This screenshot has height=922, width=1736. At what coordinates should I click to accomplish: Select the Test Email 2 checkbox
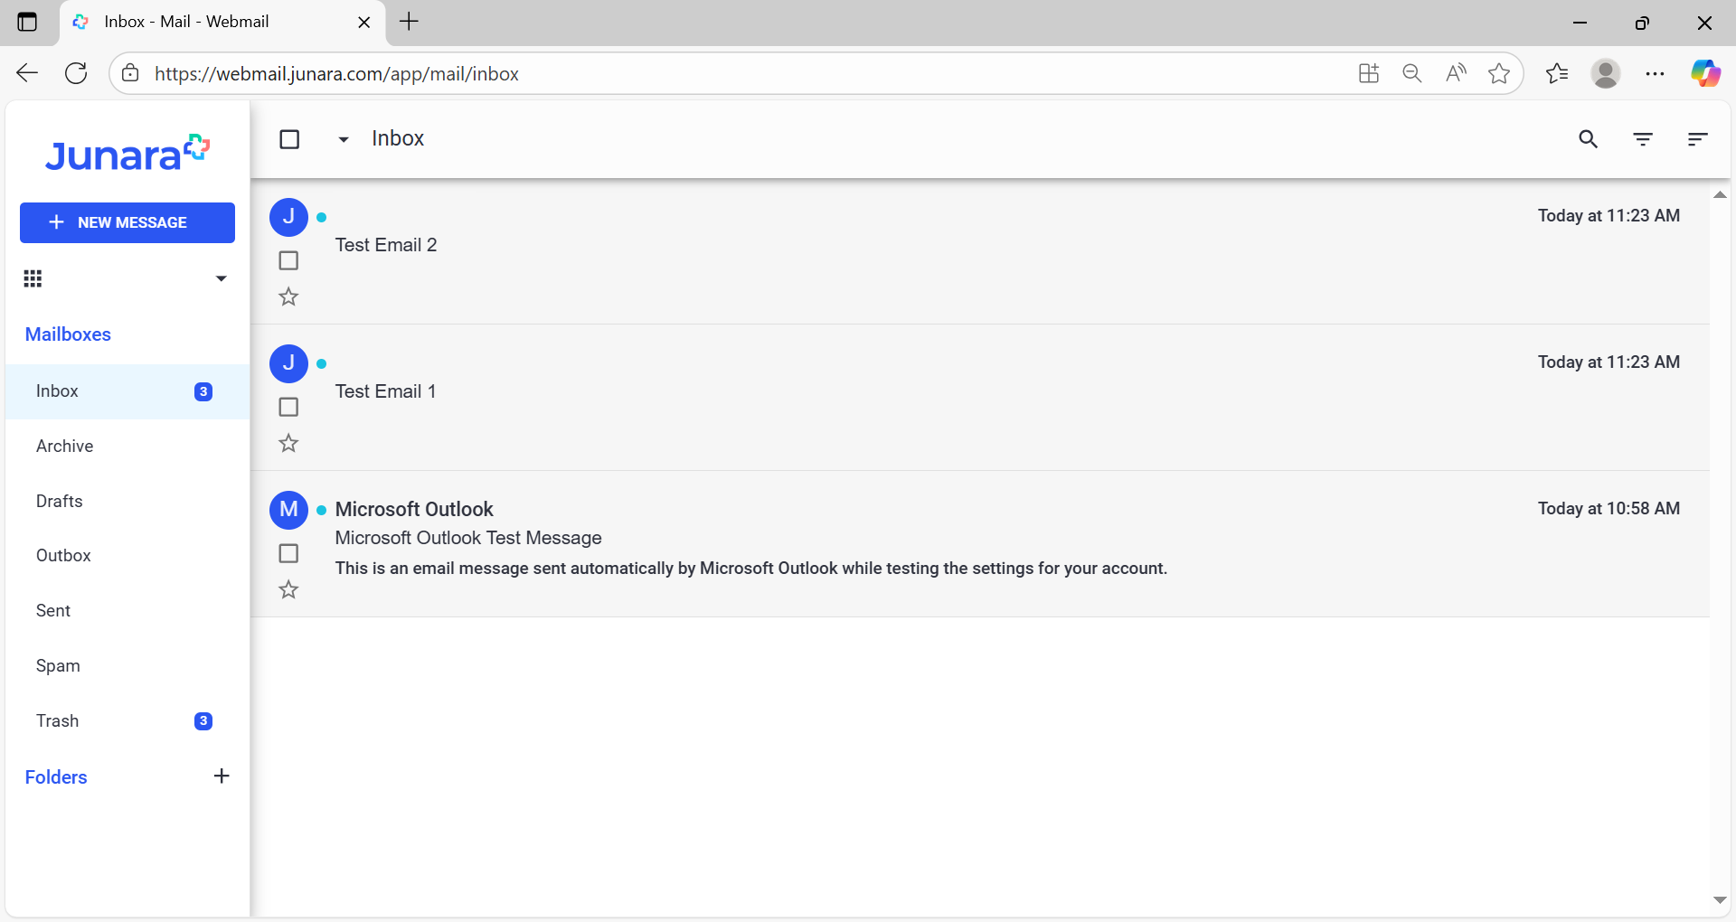288,260
